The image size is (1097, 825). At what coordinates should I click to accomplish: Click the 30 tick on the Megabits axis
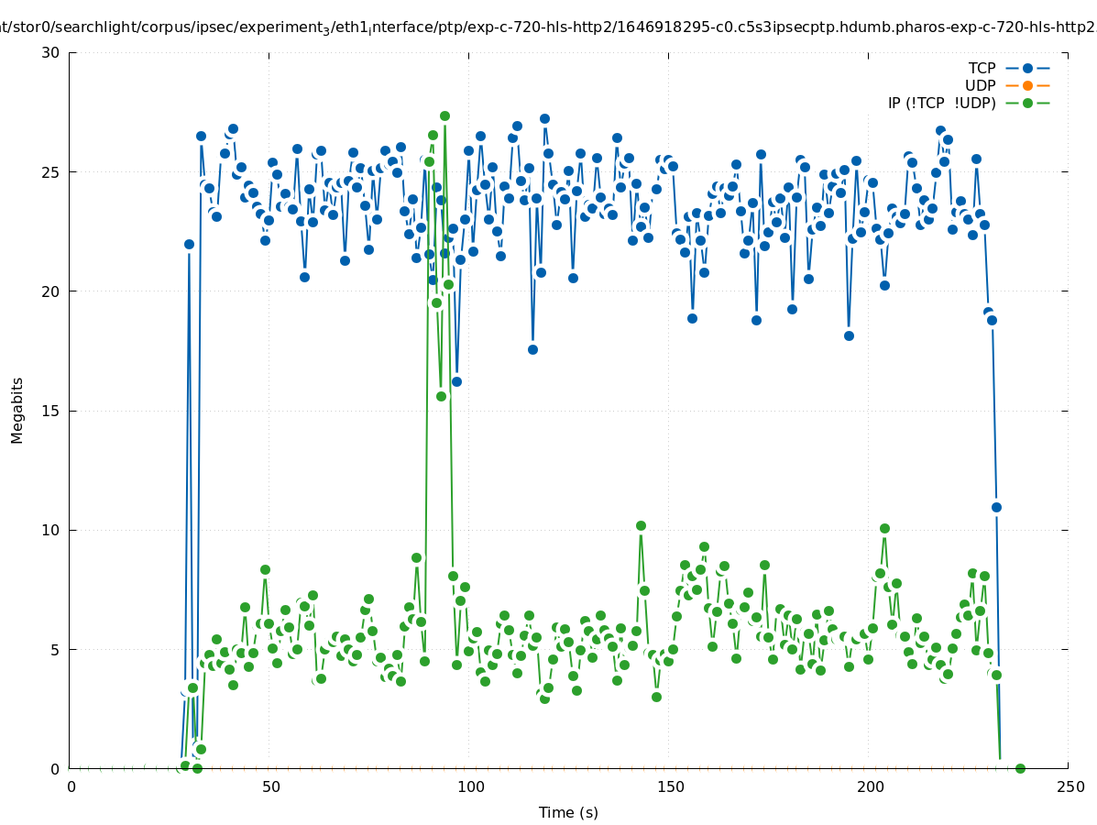coord(51,52)
